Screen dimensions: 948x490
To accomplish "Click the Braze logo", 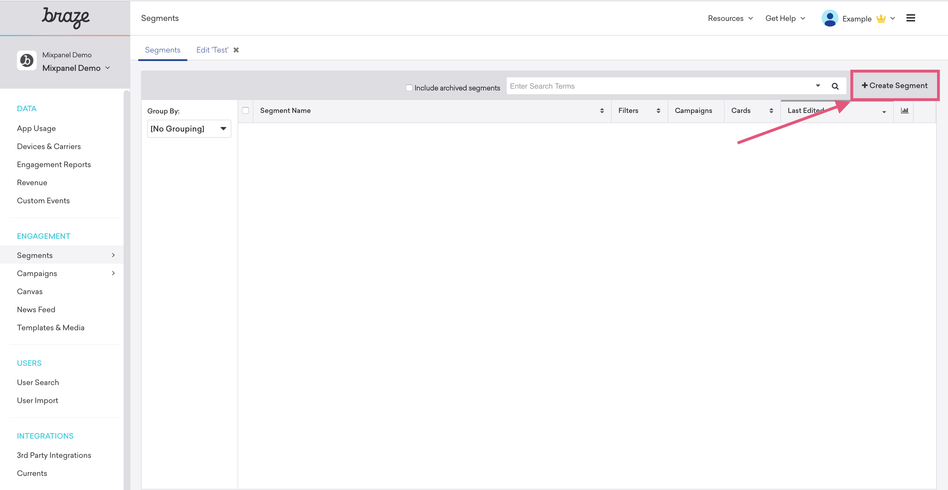I will pos(65,18).
